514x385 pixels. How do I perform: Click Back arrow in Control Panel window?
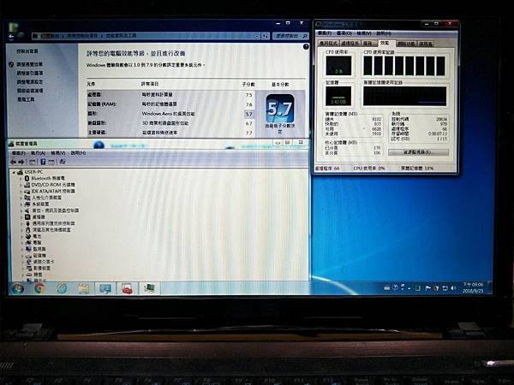(x=11, y=36)
